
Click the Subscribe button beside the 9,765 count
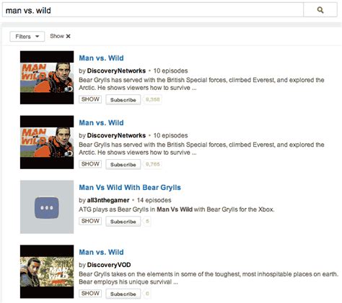(123, 165)
